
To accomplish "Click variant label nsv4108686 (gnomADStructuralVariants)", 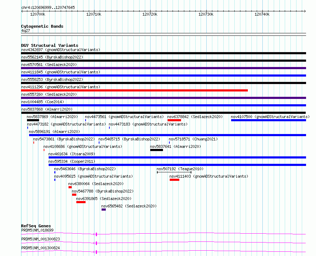I will (83, 146).
